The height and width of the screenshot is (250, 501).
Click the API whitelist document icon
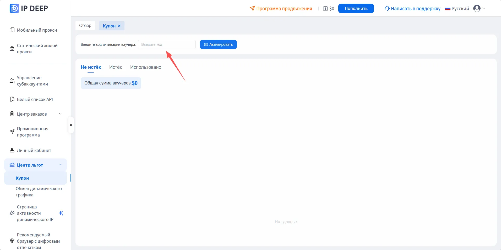tap(12, 99)
